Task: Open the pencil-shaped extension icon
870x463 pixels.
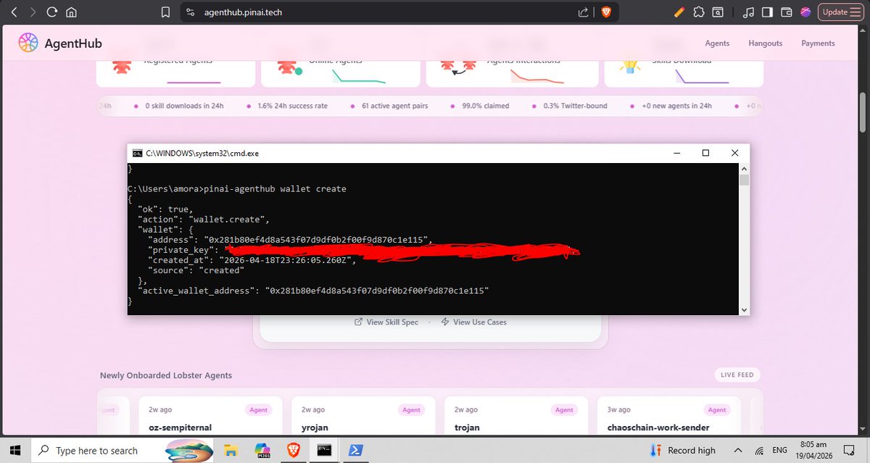Action: (x=679, y=12)
